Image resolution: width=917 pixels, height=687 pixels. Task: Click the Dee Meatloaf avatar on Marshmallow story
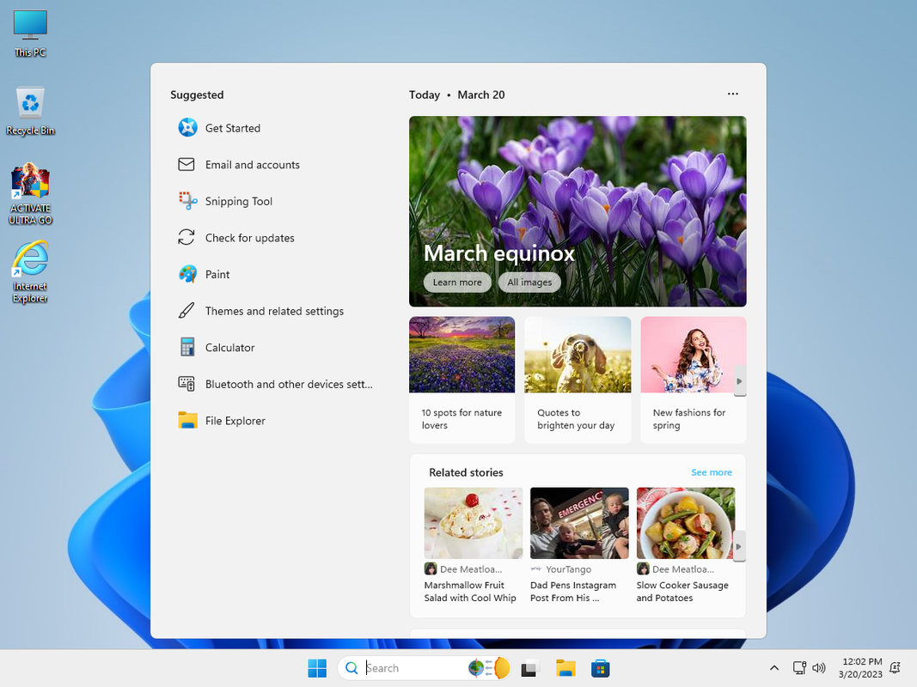point(431,568)
